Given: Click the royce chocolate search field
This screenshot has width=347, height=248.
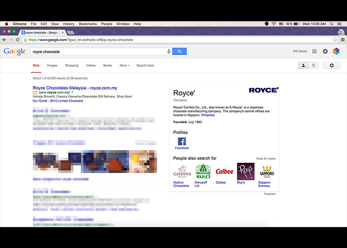Looking at the screenshot, I should [x=98, y=52].
